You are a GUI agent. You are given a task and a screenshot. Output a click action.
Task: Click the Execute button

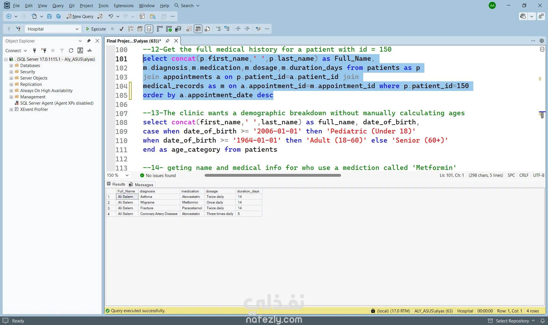[96, 29]
